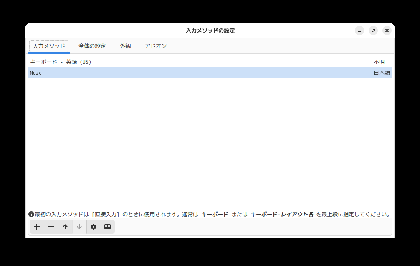This screenshot has width=420, height=266.
Task: Open the 外観 tab
Action: (x=125, y=46)
